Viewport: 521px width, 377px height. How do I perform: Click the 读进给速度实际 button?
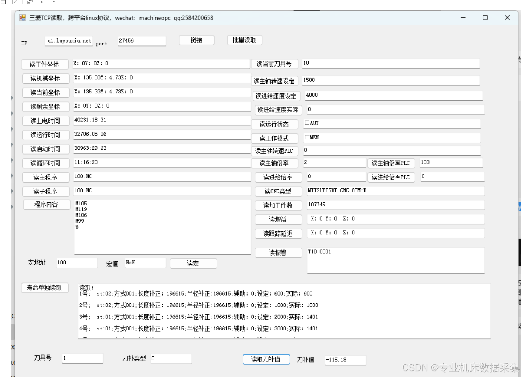(278, 110)
